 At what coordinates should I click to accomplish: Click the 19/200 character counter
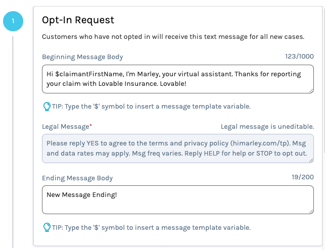click(x=302, y=178)
